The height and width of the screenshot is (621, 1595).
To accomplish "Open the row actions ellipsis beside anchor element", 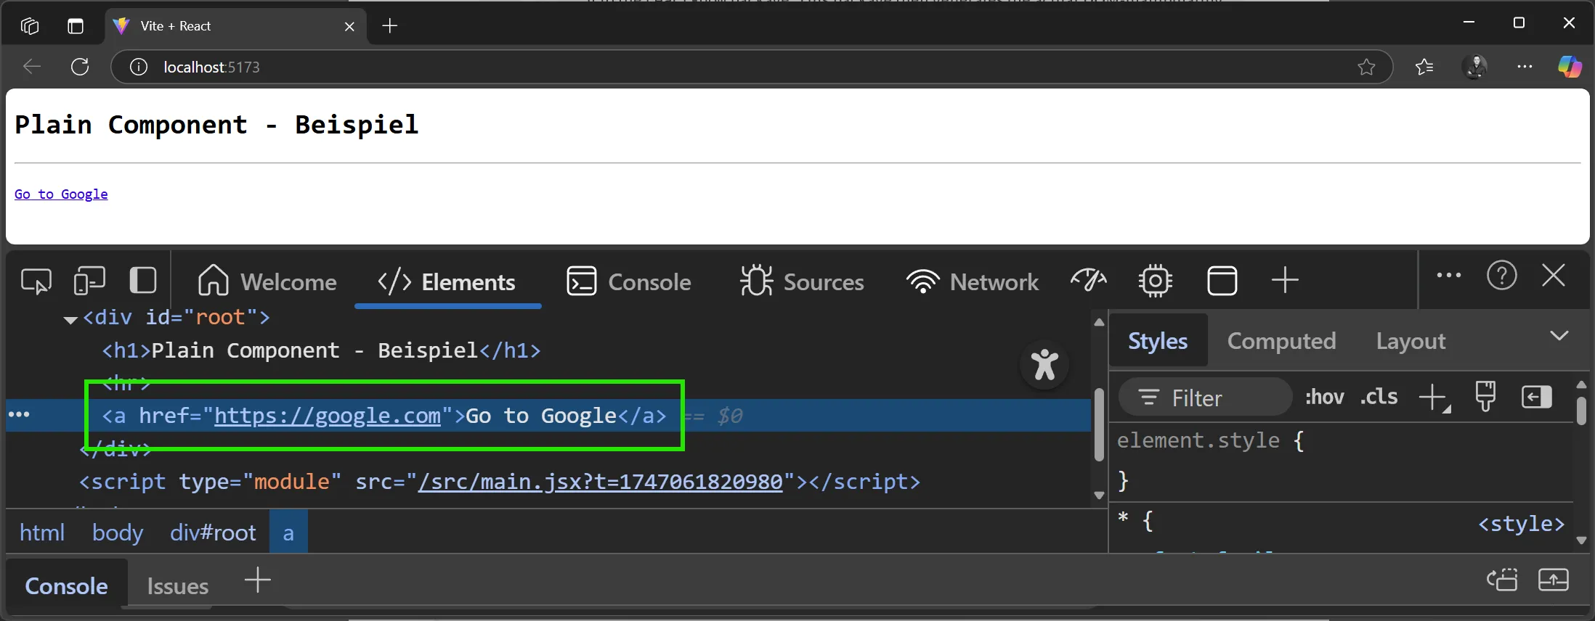I will [x=19, y=414].
